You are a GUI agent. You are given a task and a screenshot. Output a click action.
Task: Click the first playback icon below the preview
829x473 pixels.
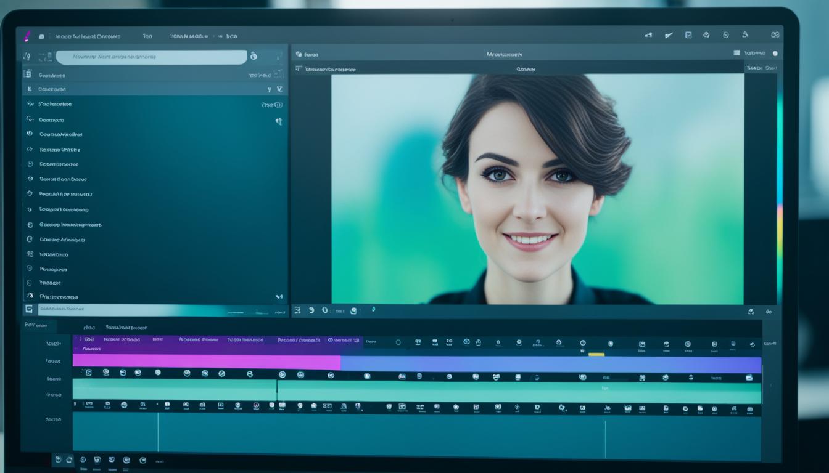[297, 311]
